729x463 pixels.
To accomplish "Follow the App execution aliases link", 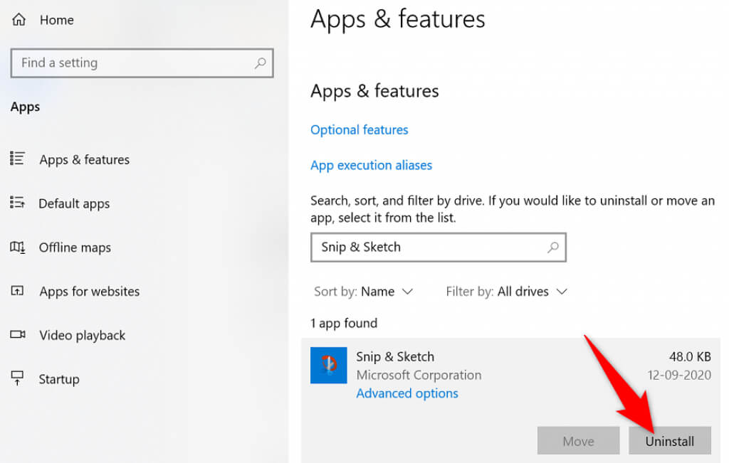I will point(371,165).
